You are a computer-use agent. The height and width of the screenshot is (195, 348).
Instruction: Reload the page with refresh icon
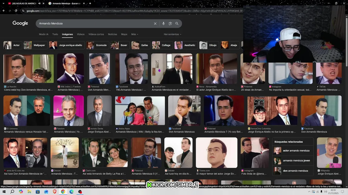(16, 11)
